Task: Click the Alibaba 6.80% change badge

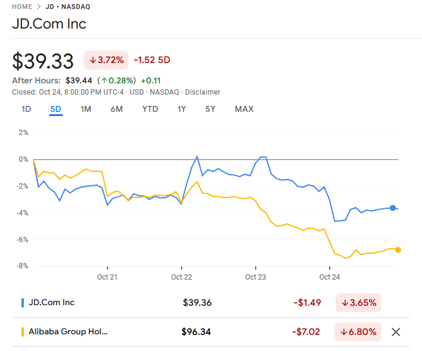Action: point(358,332)
